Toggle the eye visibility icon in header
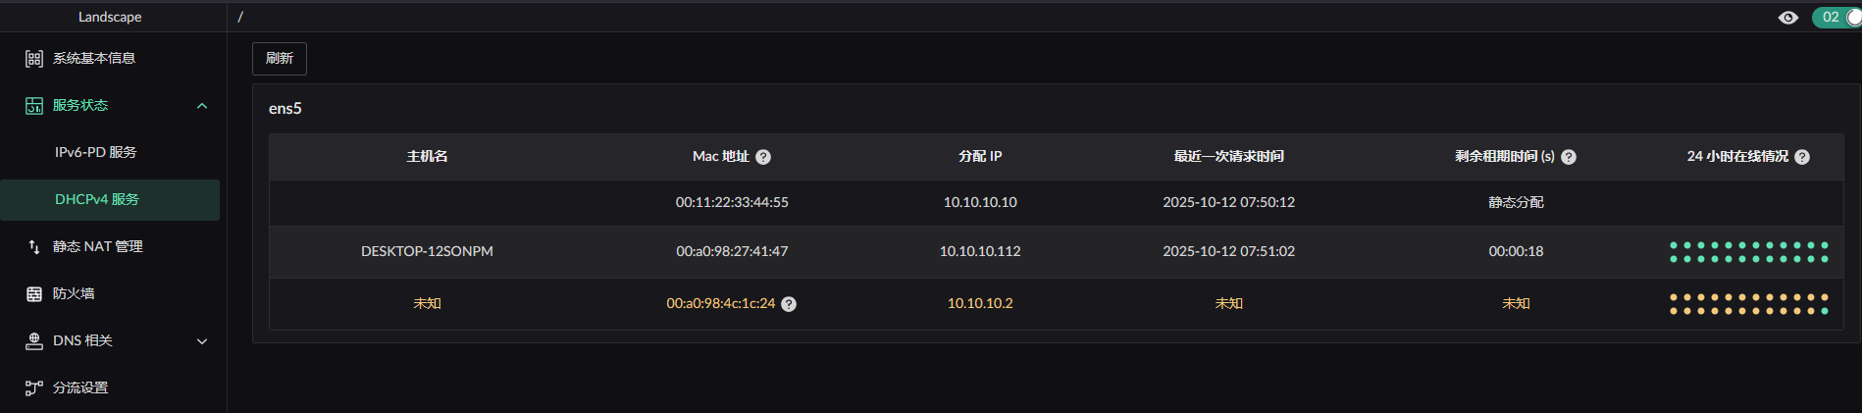 (x=1788, y=18)
